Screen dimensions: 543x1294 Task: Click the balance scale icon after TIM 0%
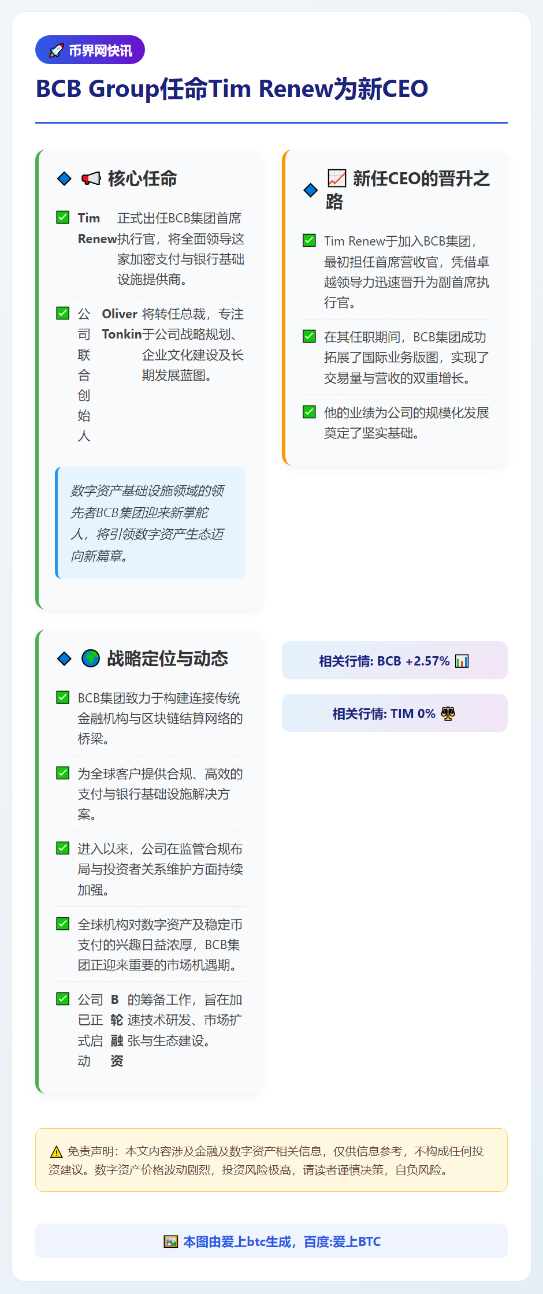tap(448, 713)
